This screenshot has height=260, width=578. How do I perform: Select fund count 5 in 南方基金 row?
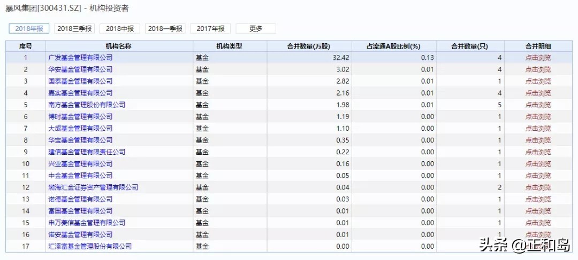[470, 105]
